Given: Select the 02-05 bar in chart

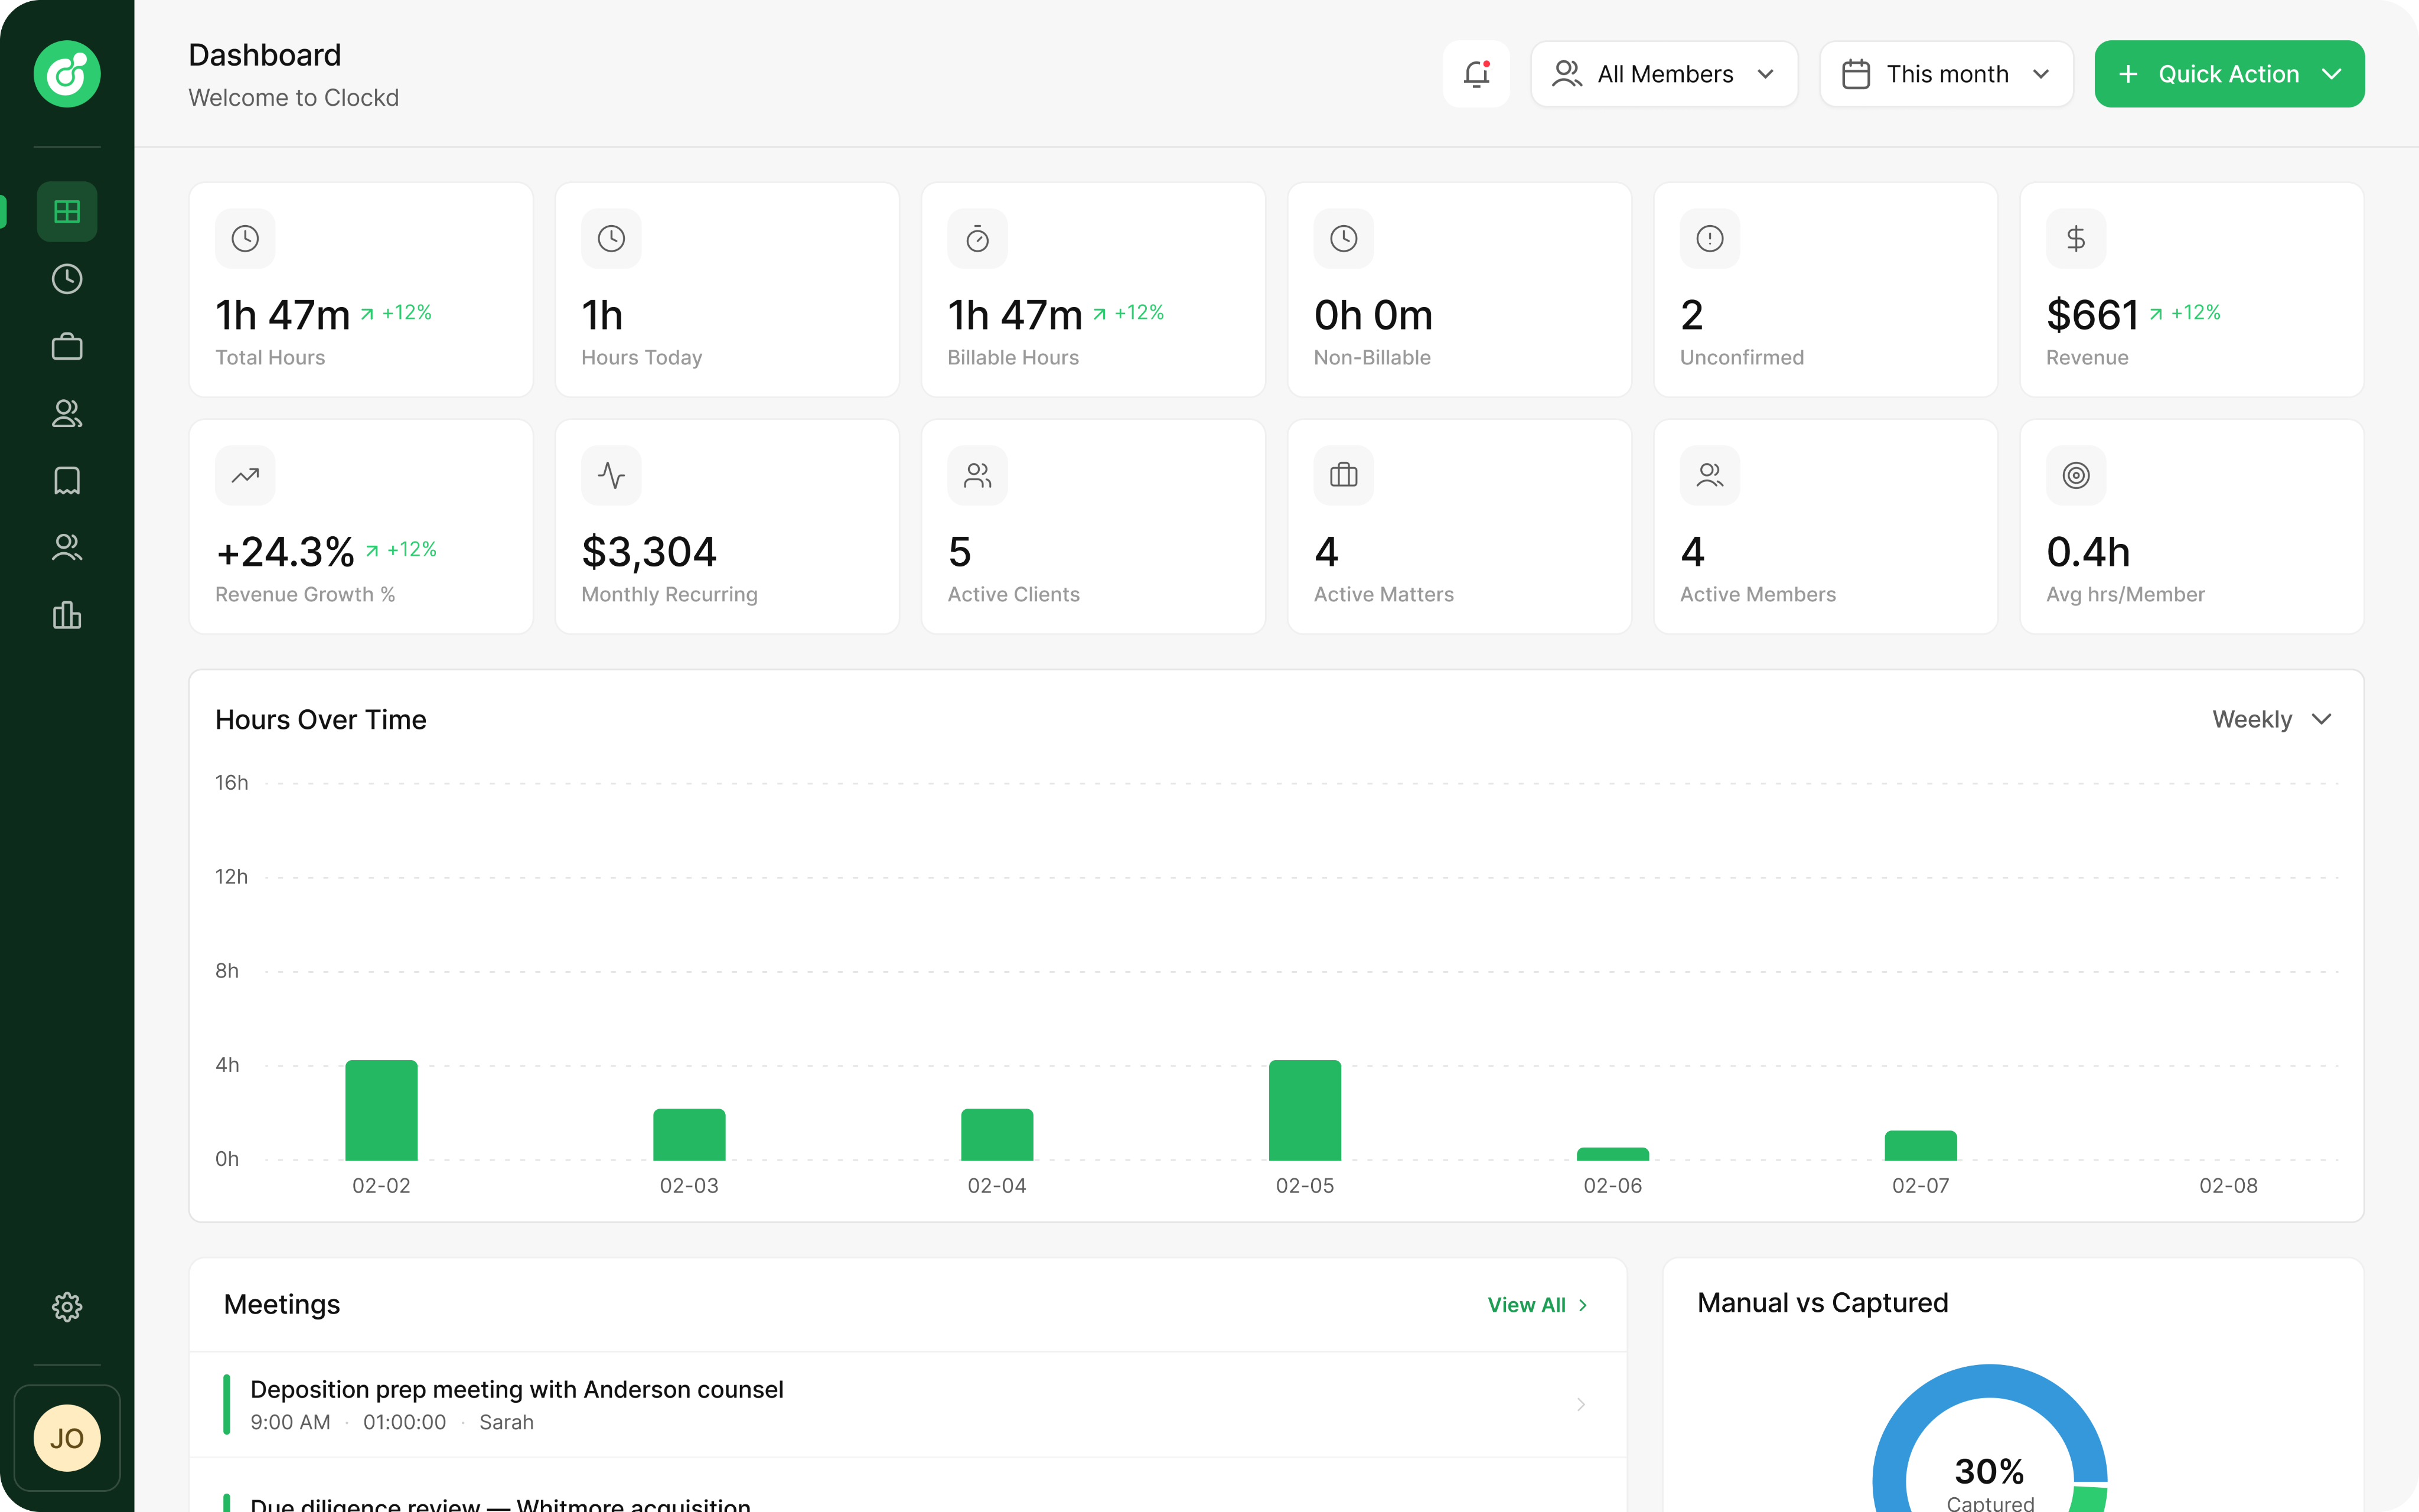Looking at the screenshot, I should pos(1305,1110).
